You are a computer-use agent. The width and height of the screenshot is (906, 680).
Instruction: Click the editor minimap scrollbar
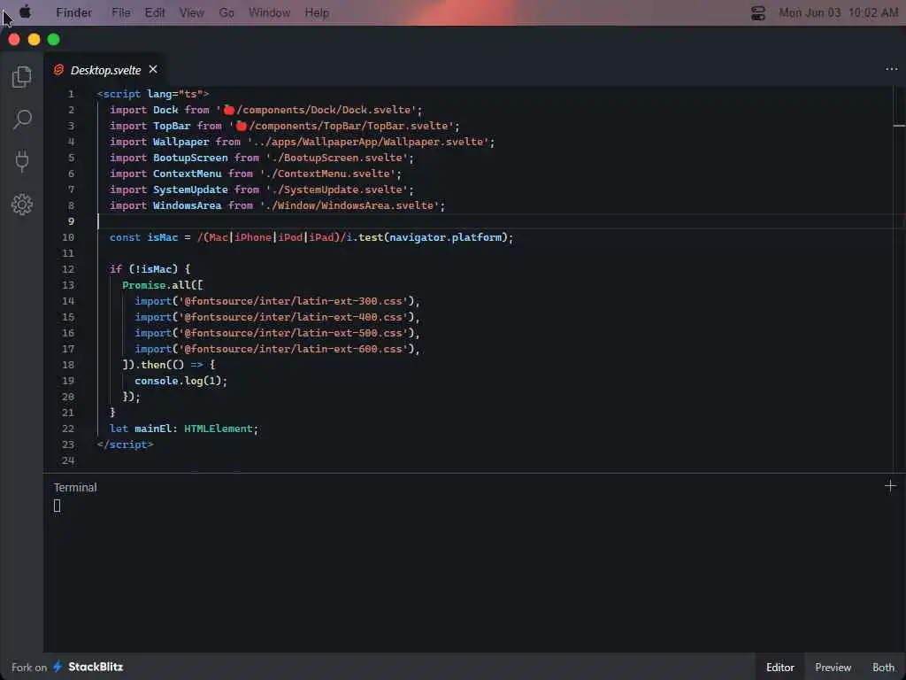pyautogui.click(x=899, y=277)
